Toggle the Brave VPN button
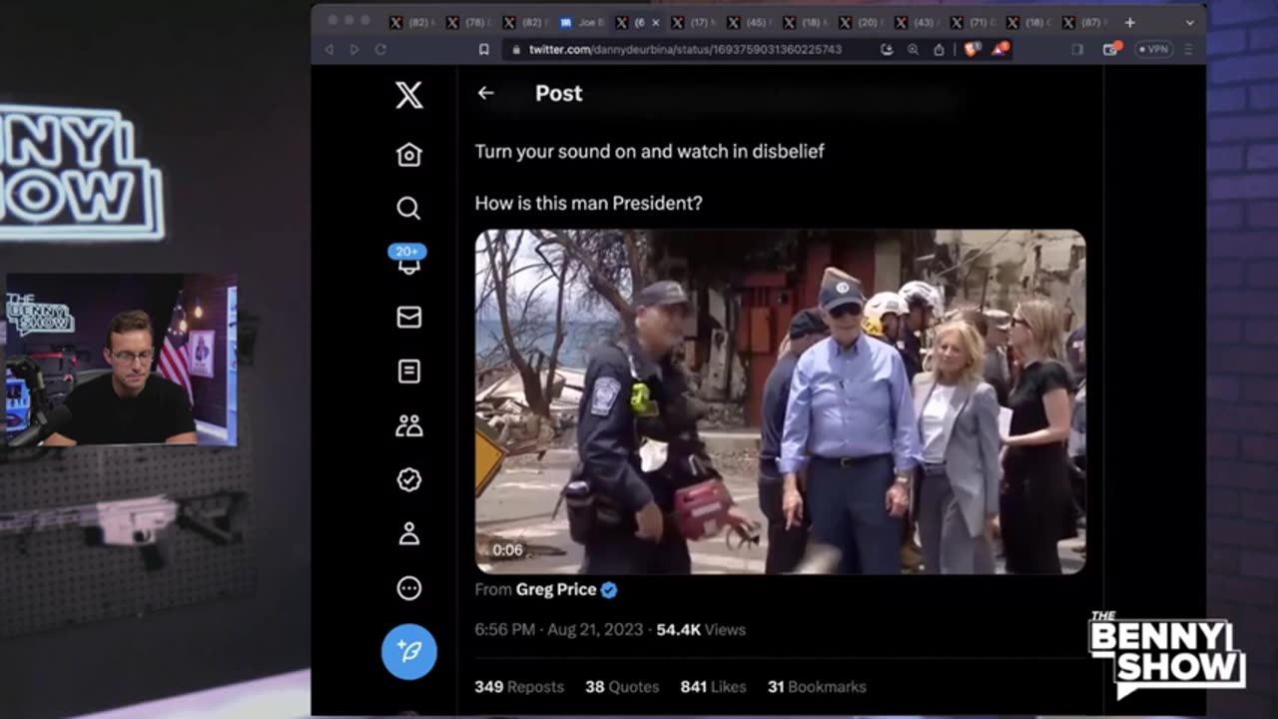Viewport: 1278px width, 719px height. coord(1154,49)
